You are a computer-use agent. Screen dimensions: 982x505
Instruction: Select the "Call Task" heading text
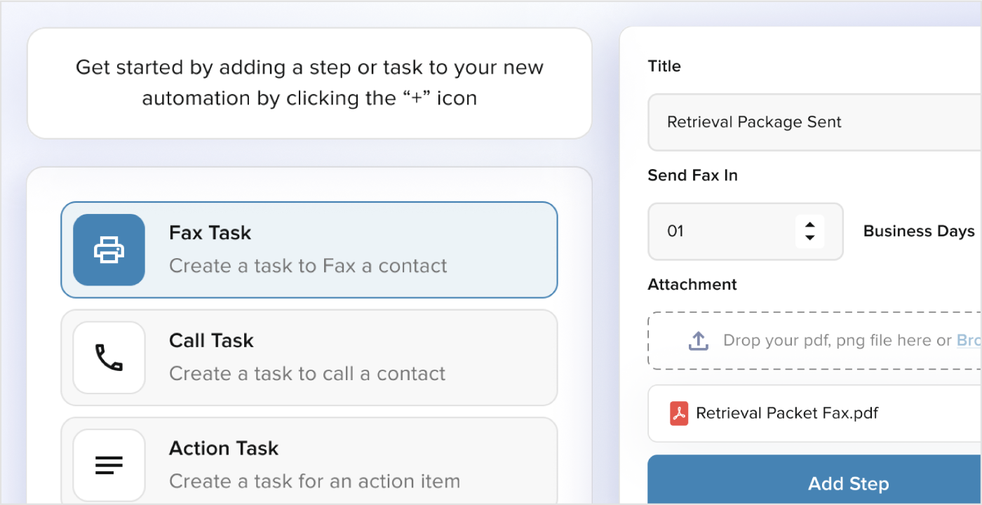[211, 341]
